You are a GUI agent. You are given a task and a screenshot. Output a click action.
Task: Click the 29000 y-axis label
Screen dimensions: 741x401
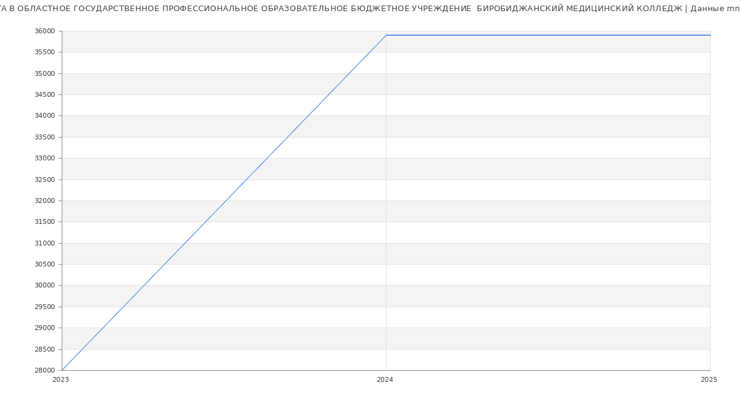click(x=45, y=328)
